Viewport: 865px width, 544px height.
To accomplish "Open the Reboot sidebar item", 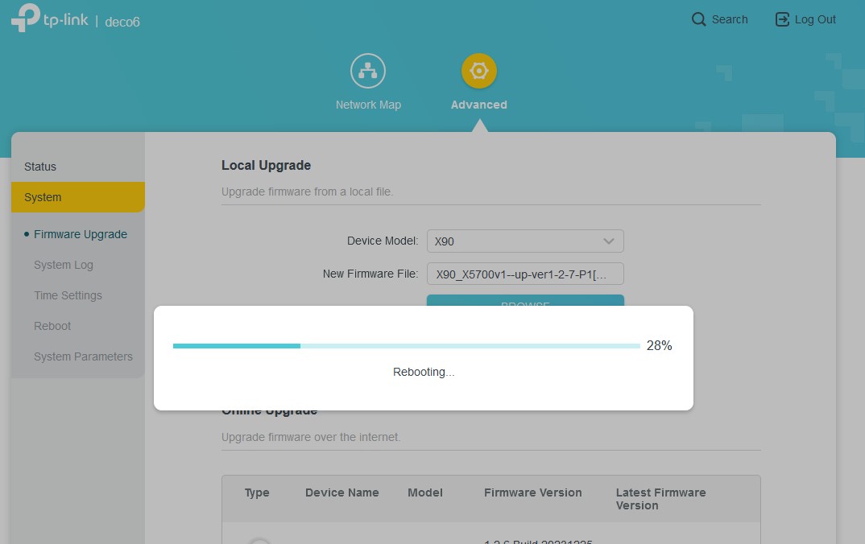I will 52,326.
